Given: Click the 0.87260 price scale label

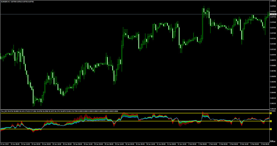Looking at the screenshot, I should 273,44.
